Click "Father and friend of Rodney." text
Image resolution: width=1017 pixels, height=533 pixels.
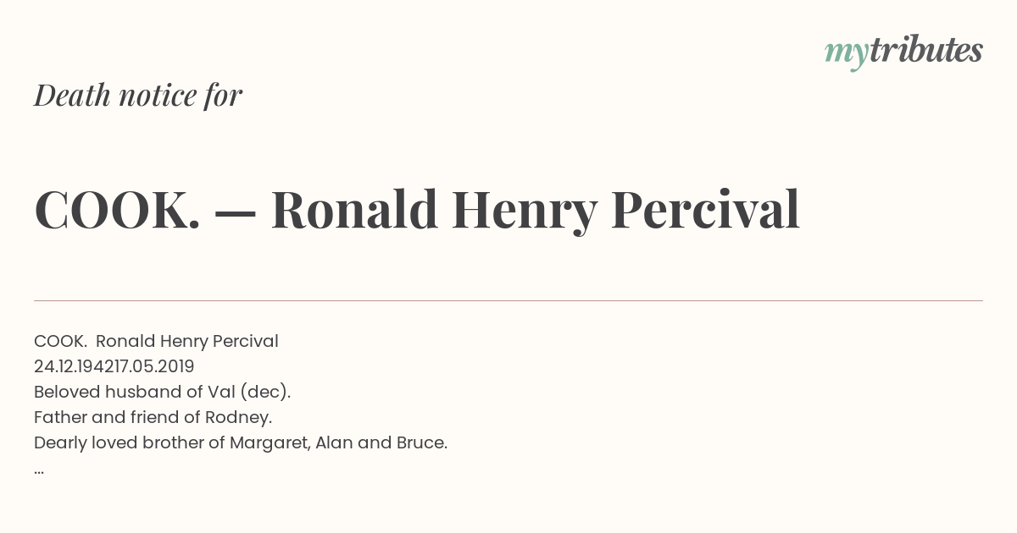153,417
